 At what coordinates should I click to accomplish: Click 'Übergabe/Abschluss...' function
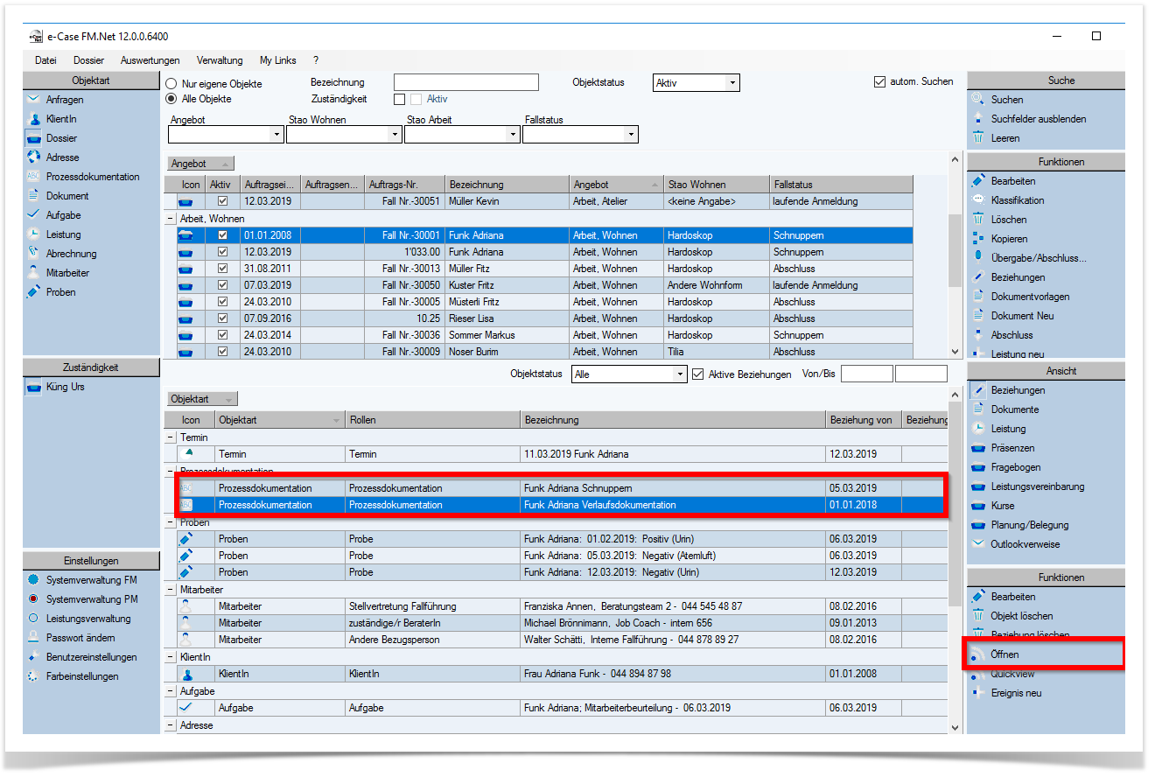(x=1039, y=258)
